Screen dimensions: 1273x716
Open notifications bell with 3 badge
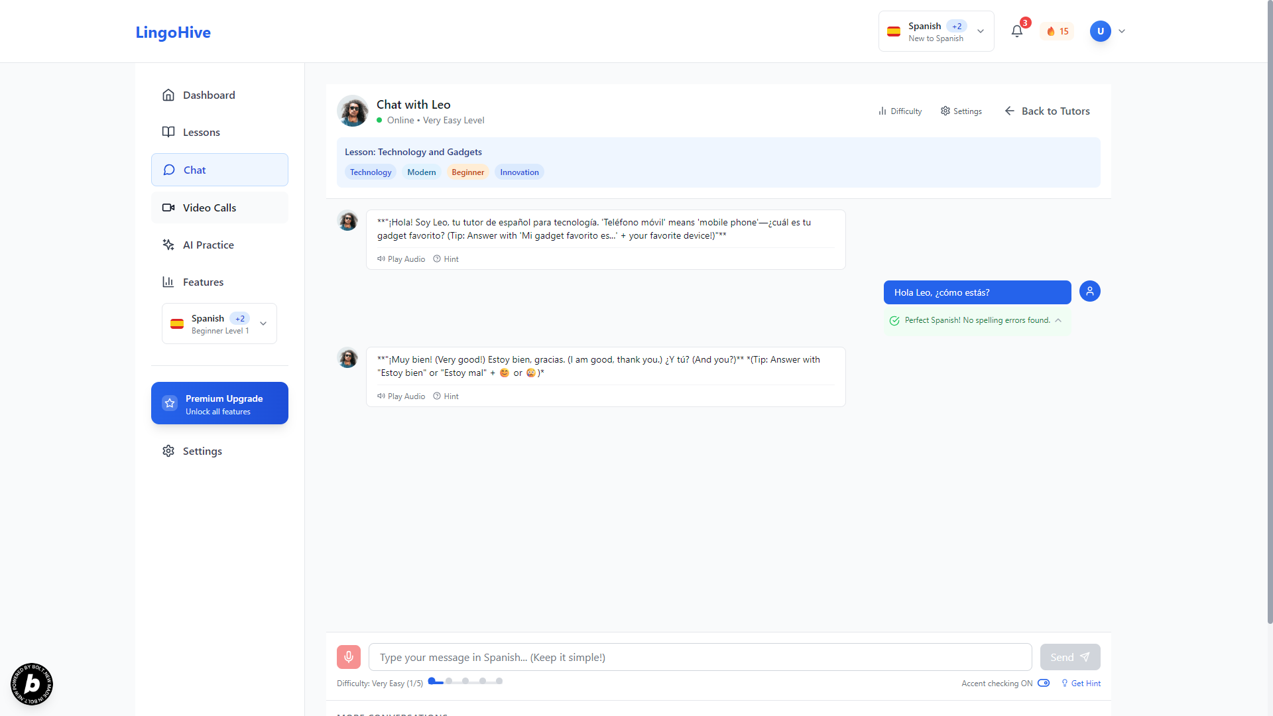(1017, 31)
